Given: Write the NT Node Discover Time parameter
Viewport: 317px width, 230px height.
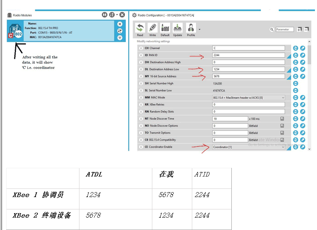Looking at the screenshot, I should point(303,118).
